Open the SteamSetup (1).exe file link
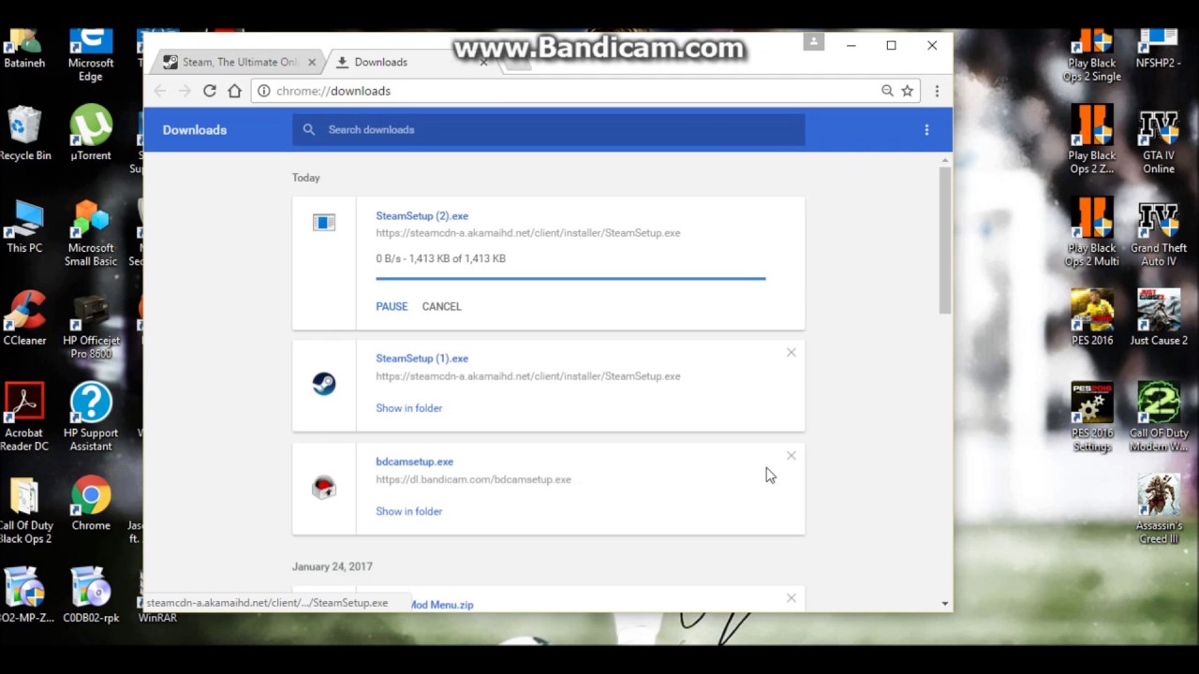This screenshot has height=674, width=1199. pos(422,359)
